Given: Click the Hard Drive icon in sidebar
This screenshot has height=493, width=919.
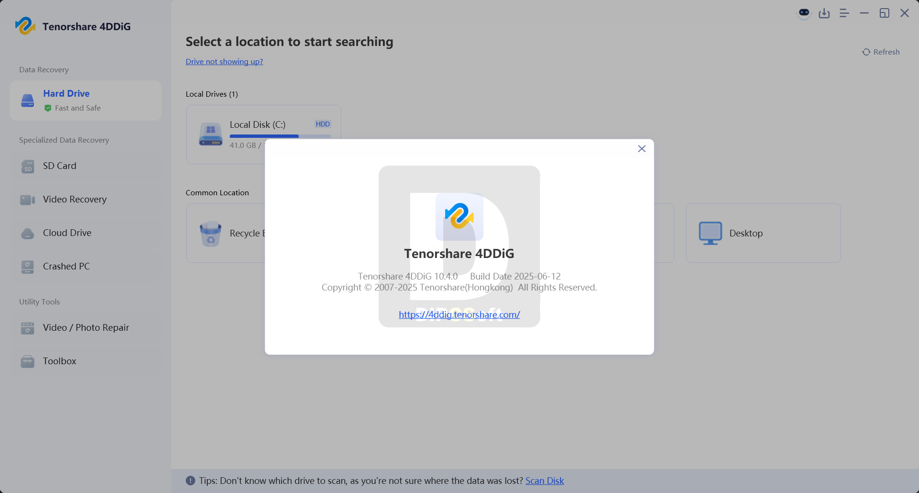Looking at the screenshot, I should click(x=28, y=101).
